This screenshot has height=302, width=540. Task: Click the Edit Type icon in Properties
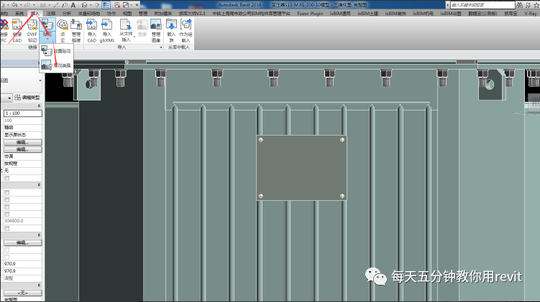17,98
